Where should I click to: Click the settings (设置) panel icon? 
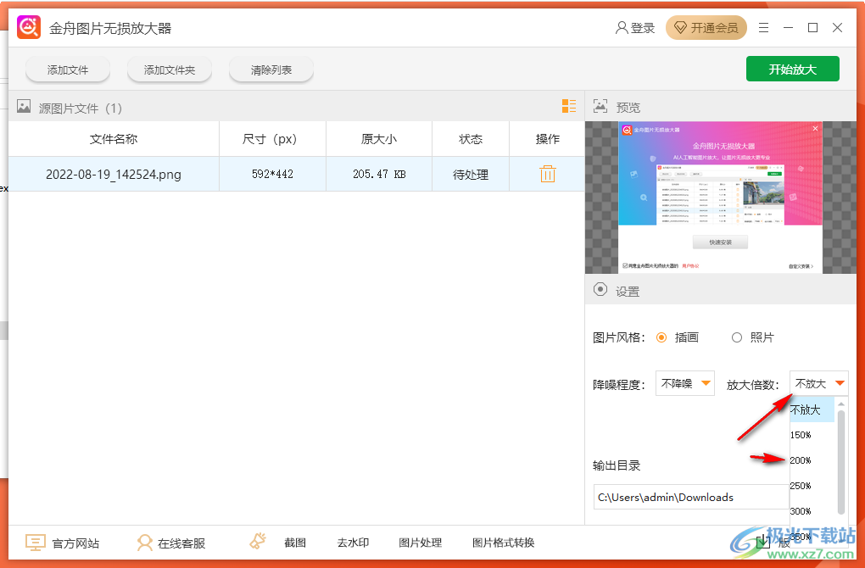pos(600,290)
